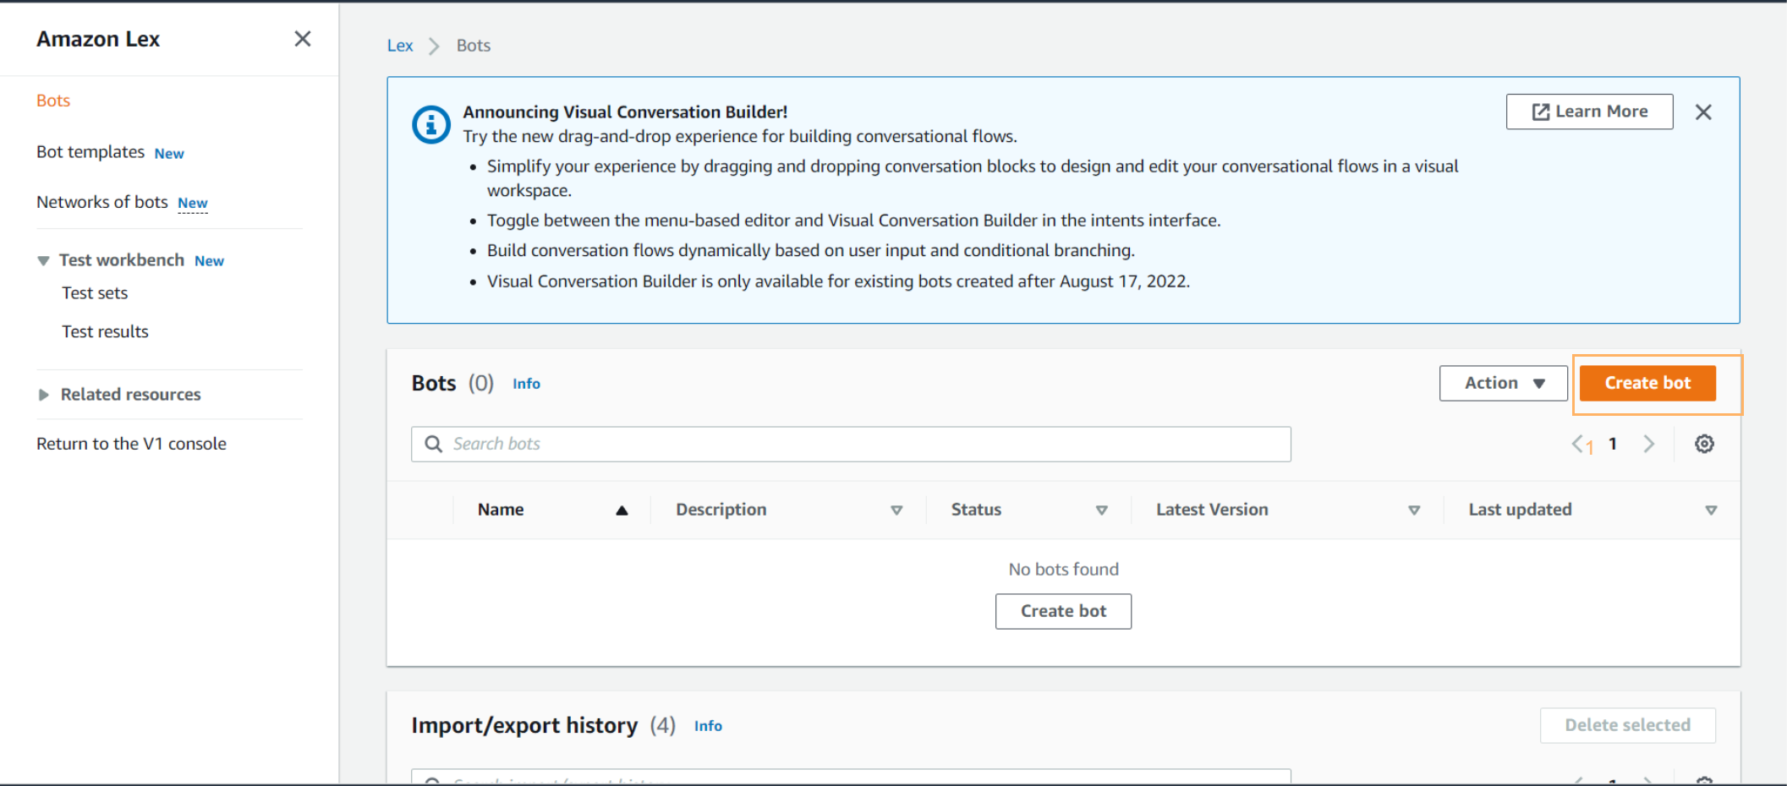Click the Bots breadcrumb text
1787x786 pixels.
[x=474, y=46]
